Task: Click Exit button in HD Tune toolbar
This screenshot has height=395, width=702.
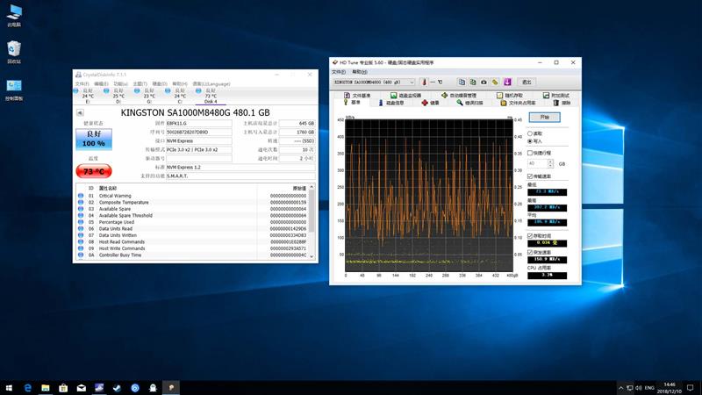Action: (527, 82)
